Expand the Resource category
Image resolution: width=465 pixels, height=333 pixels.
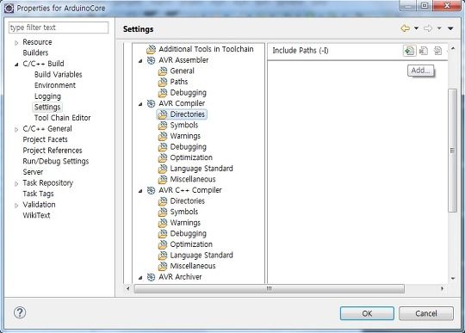click(x=16, y=43)
